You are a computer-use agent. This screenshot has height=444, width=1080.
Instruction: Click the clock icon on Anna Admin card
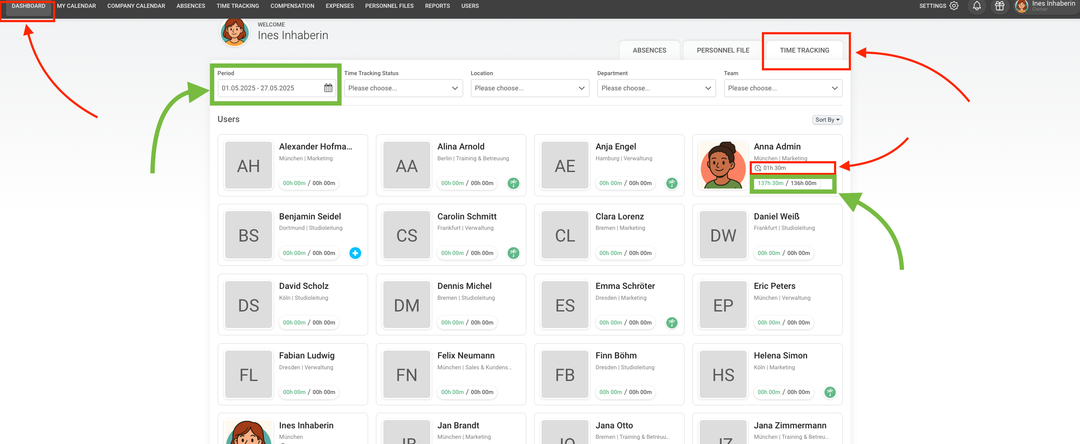click(x=758, y=168)
